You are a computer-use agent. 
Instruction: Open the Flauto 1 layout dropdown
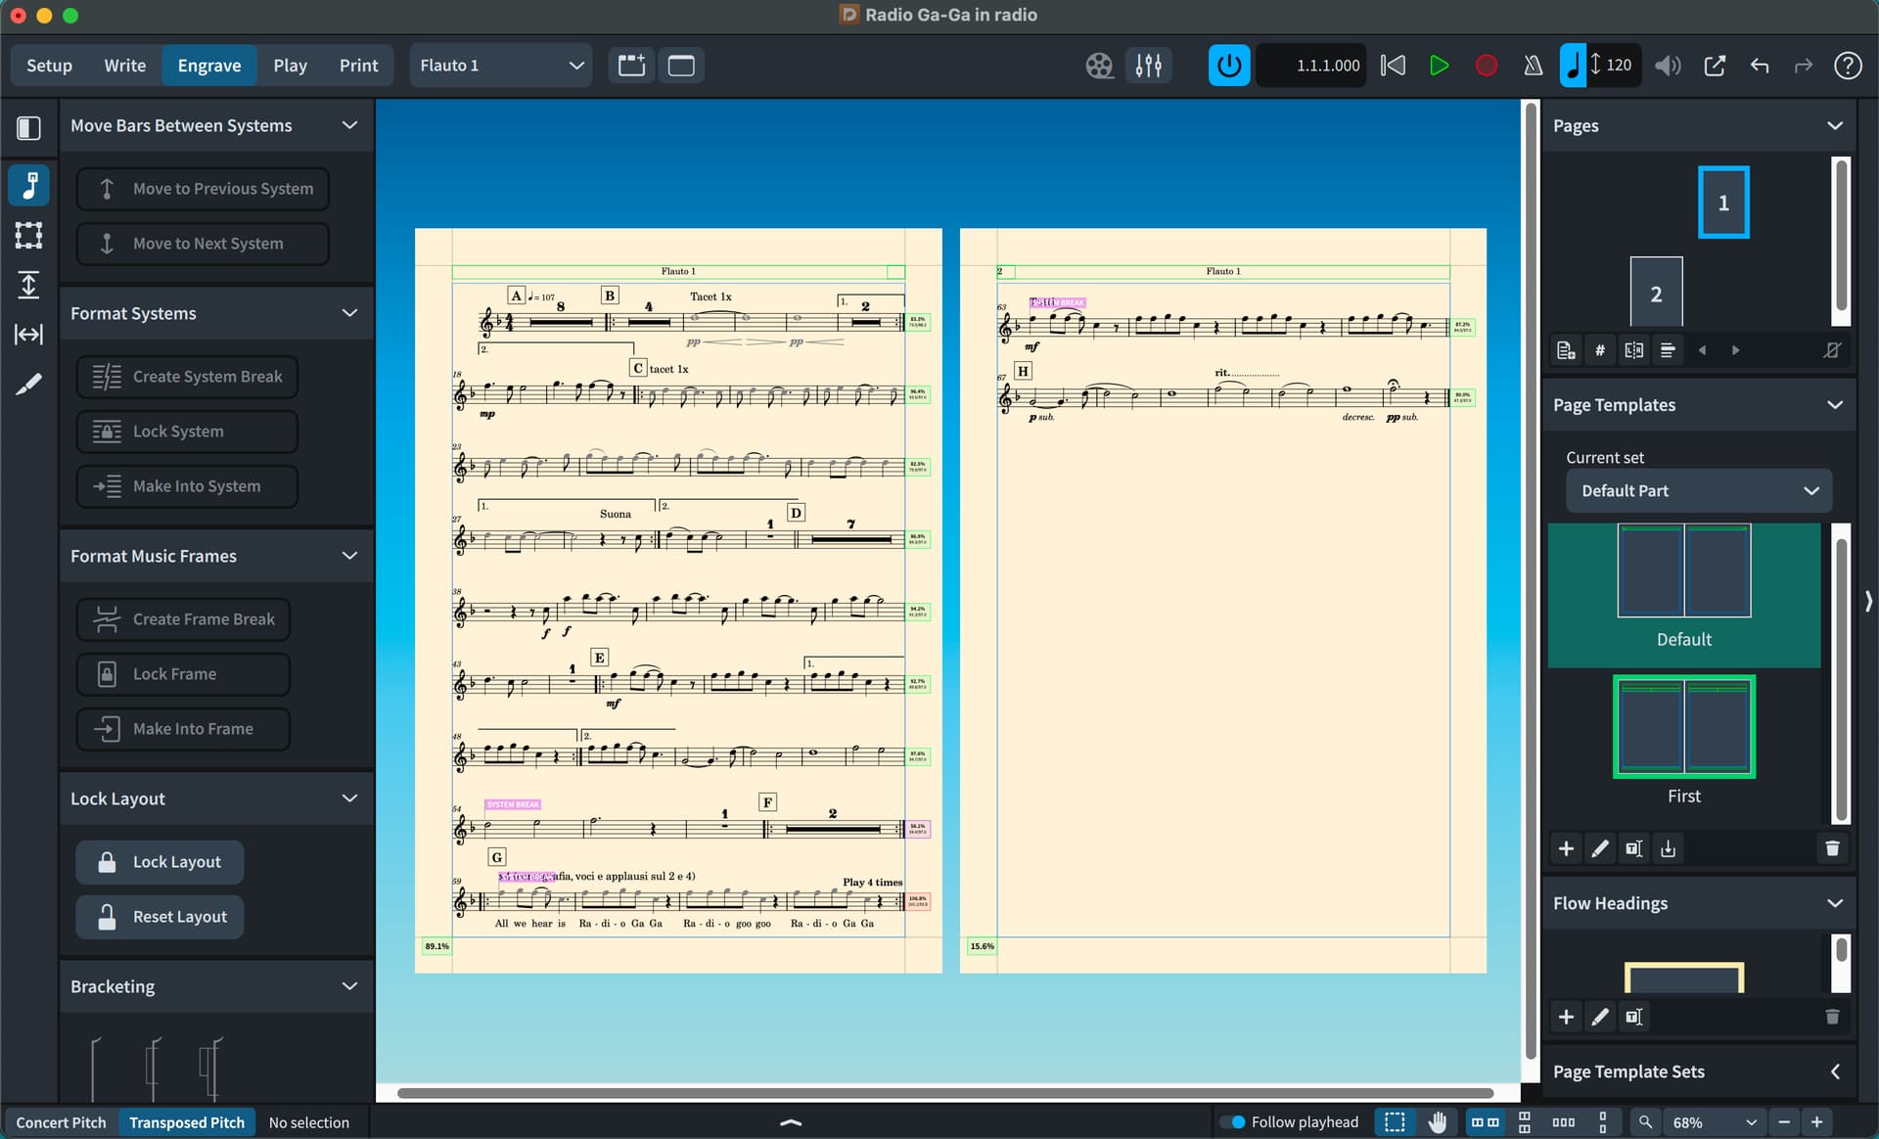tap(501, 66)
